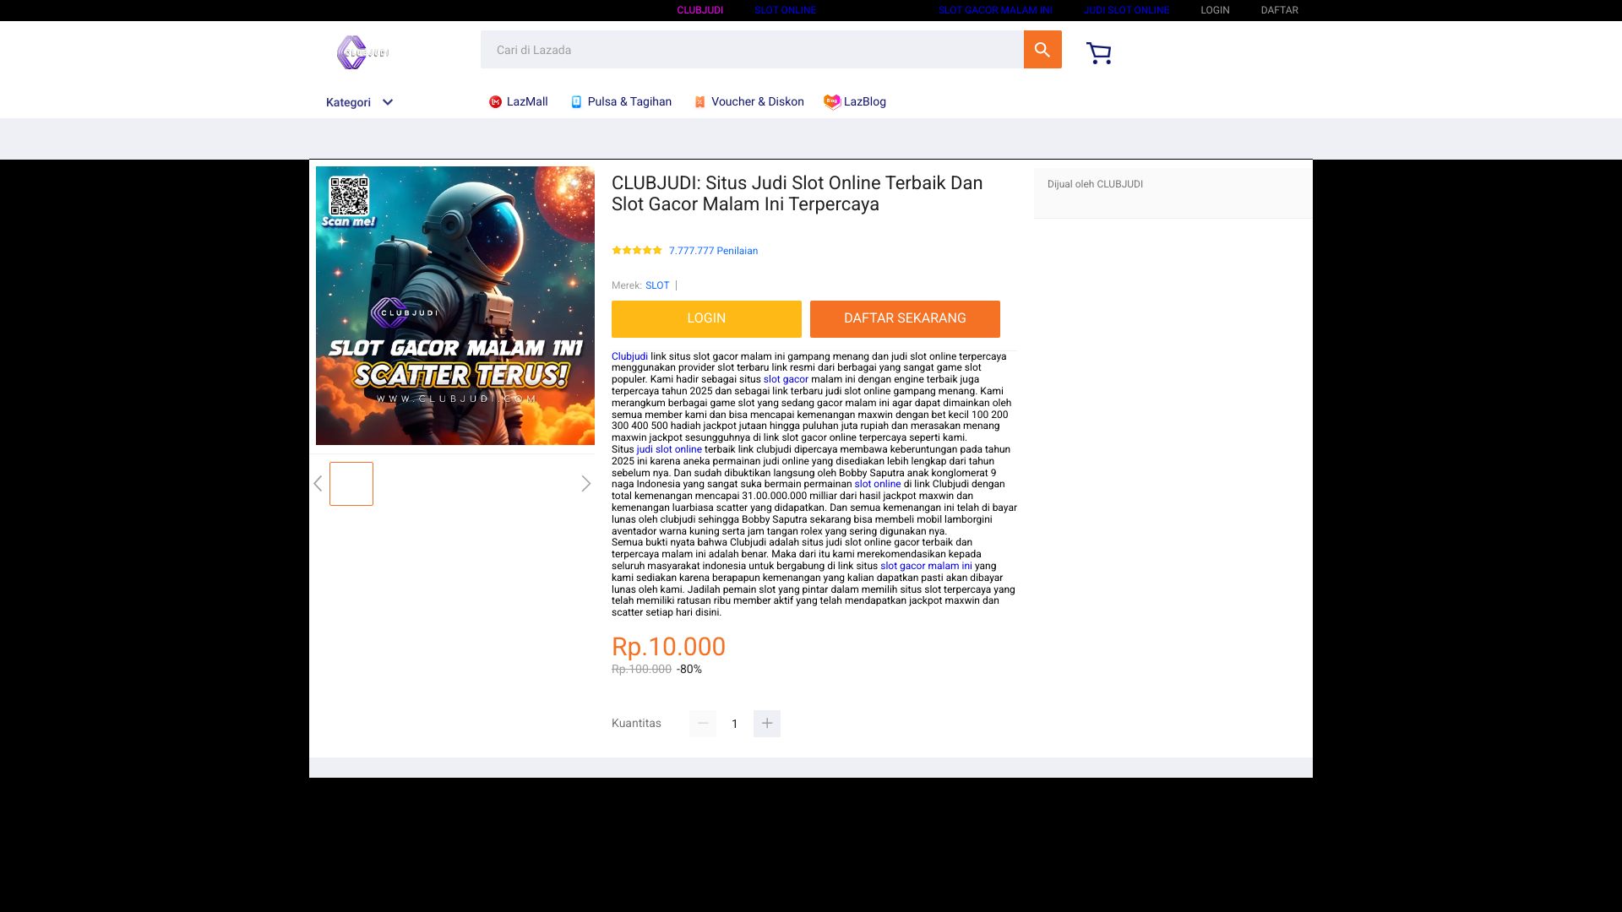
Task: Open the SLOT ONLINE top bar link
Action: pyautogui.click(x=785, y=10)
